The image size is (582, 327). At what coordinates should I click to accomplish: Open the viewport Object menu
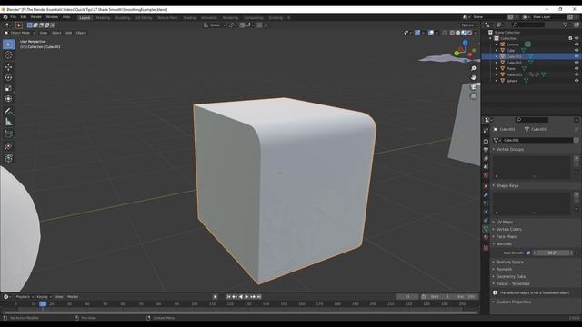coord(81,33)
